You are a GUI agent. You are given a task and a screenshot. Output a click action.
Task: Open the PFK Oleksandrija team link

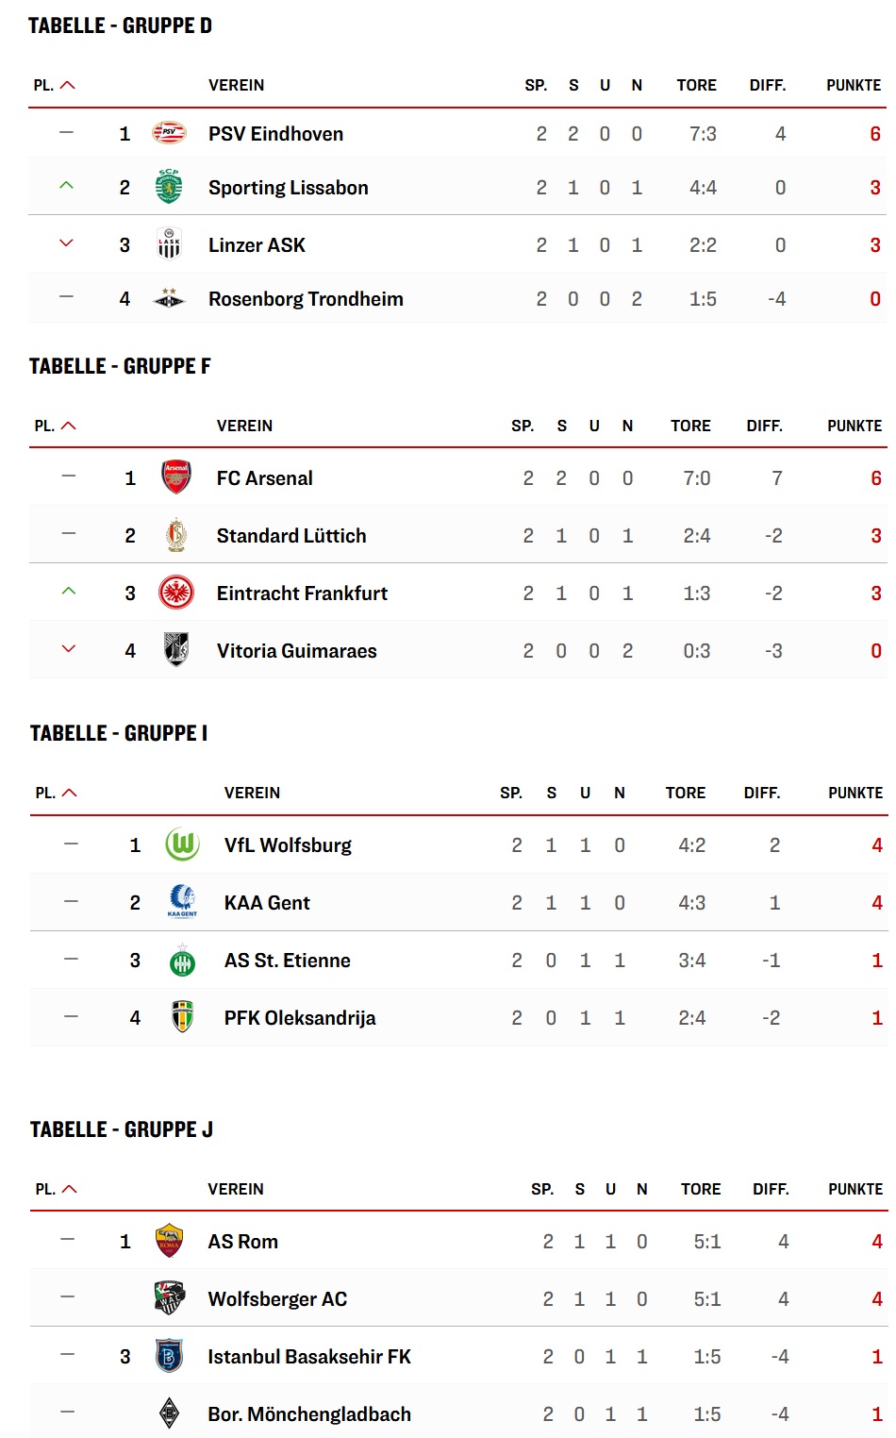[300, 1018]
